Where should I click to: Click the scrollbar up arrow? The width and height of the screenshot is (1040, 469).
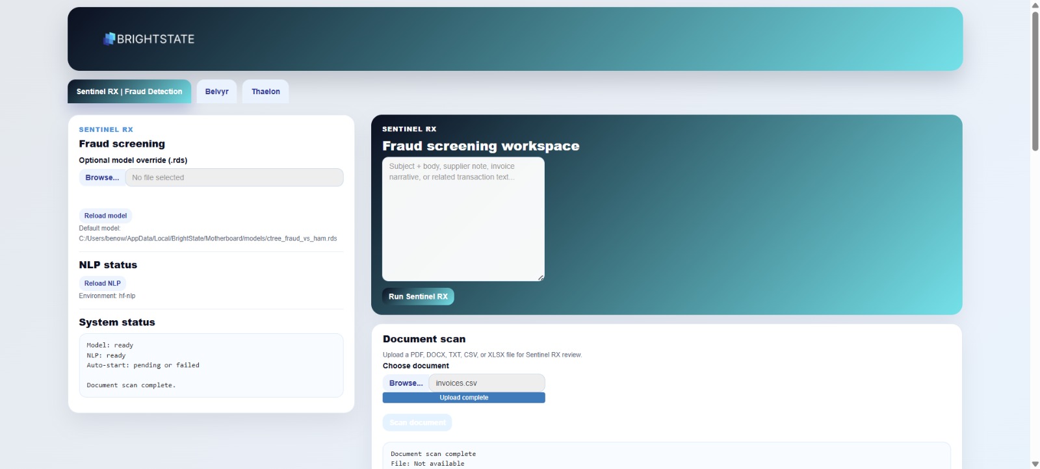1035,5
